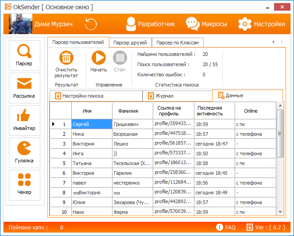Screen dimensions: 294x236
Task: Click the Ферма surname cell
Action: [132, 212]
